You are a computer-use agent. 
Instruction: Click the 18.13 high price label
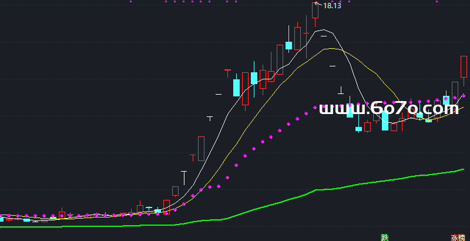333,6
